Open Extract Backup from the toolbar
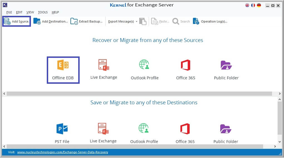The width and height of the screenshot is (284, 158). 87,21
